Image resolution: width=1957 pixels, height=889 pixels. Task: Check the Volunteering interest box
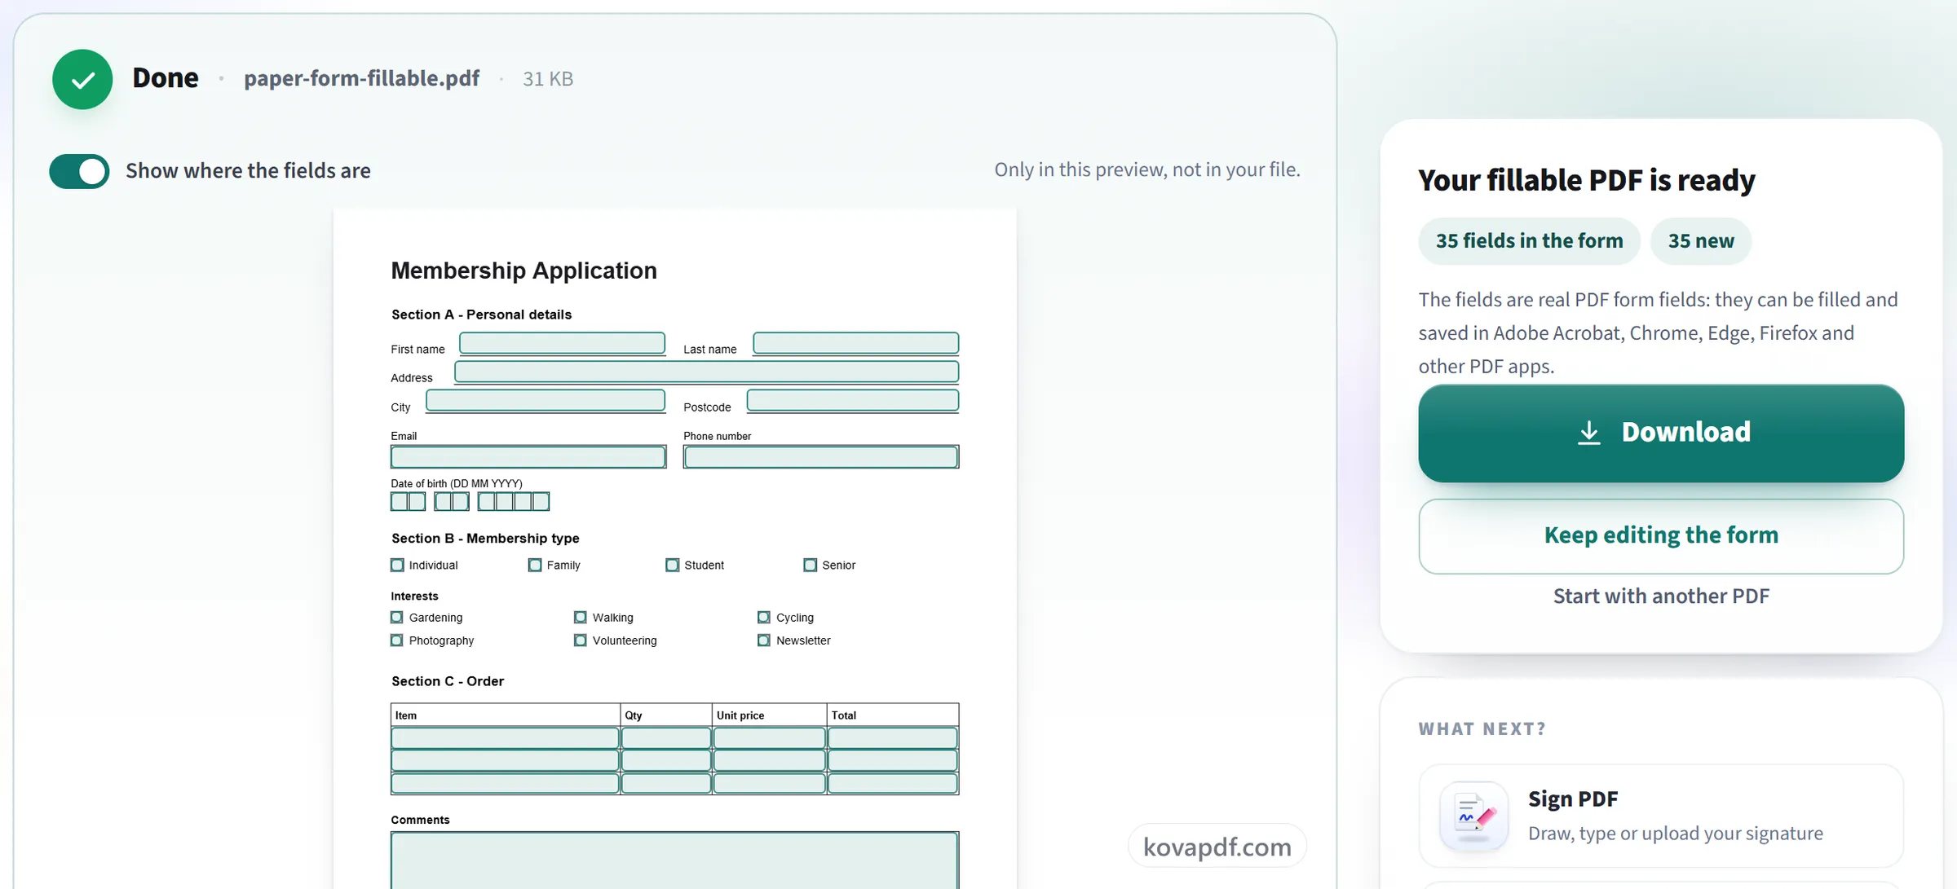click(581, 640)
